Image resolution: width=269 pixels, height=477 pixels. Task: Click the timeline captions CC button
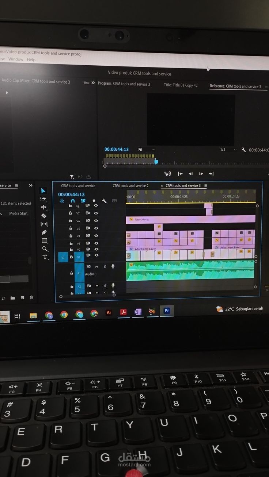114,201
